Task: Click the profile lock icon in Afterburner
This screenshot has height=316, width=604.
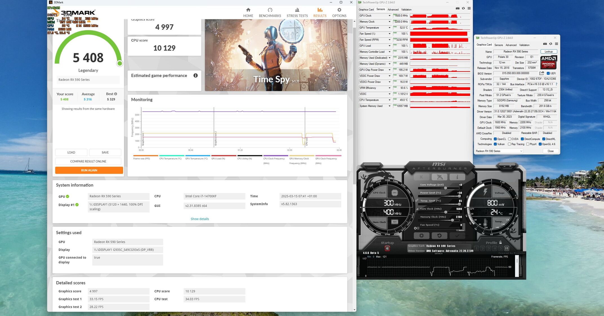Action: point(500,242)
